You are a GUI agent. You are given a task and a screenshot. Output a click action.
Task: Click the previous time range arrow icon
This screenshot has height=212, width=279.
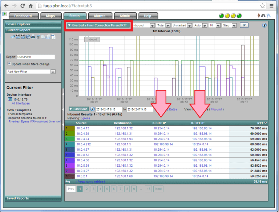(x=92, y=109)
